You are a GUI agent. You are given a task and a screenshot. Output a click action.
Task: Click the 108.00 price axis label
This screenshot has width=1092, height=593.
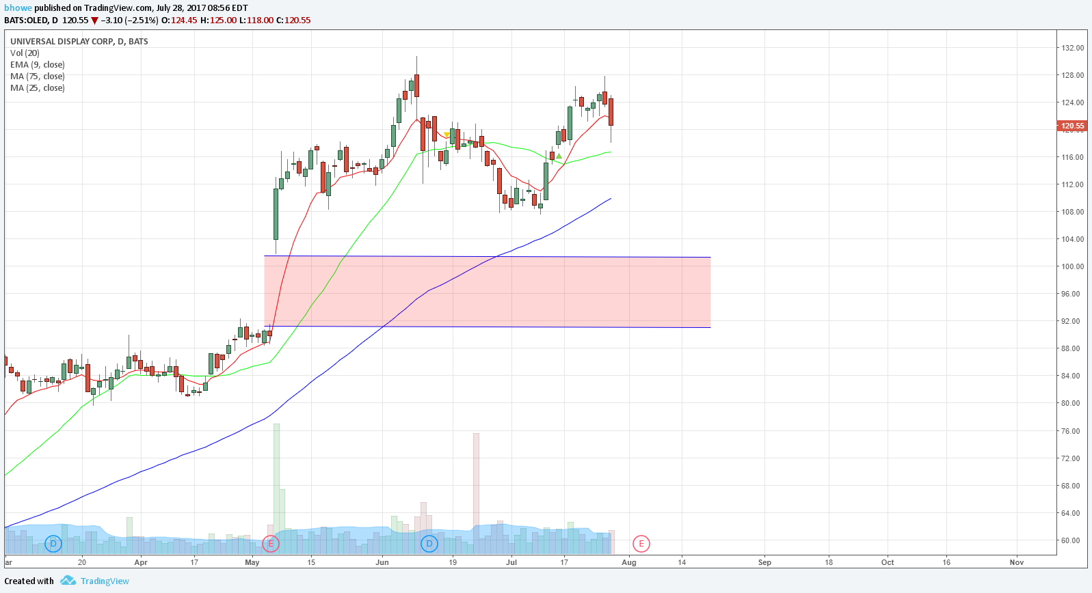click(x=1072, y=212)
